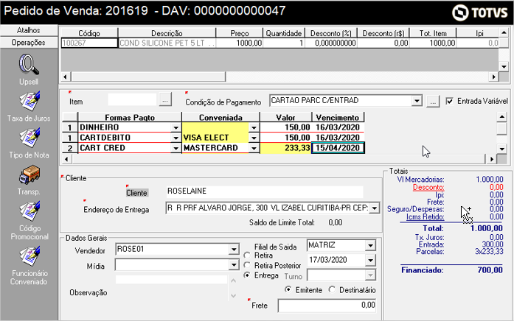Click the Formas Pagto column header
514x321 pixels.
point(130,117)
